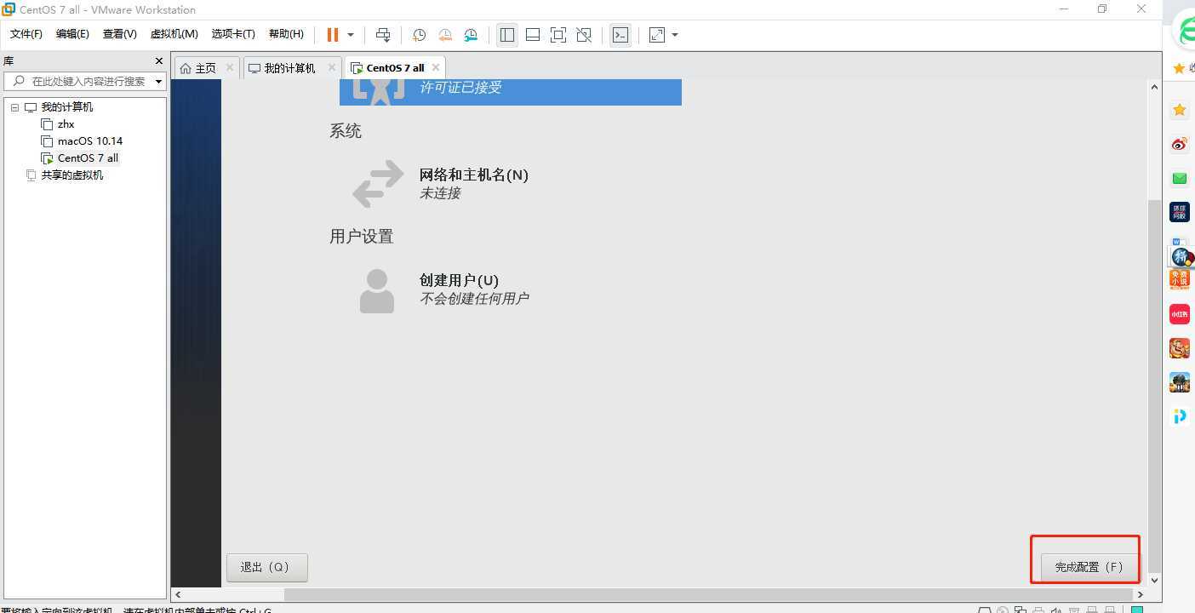Take a snapshot using the clock-plus icon
Screen dimensions: 1195x613
click(419, 35)
